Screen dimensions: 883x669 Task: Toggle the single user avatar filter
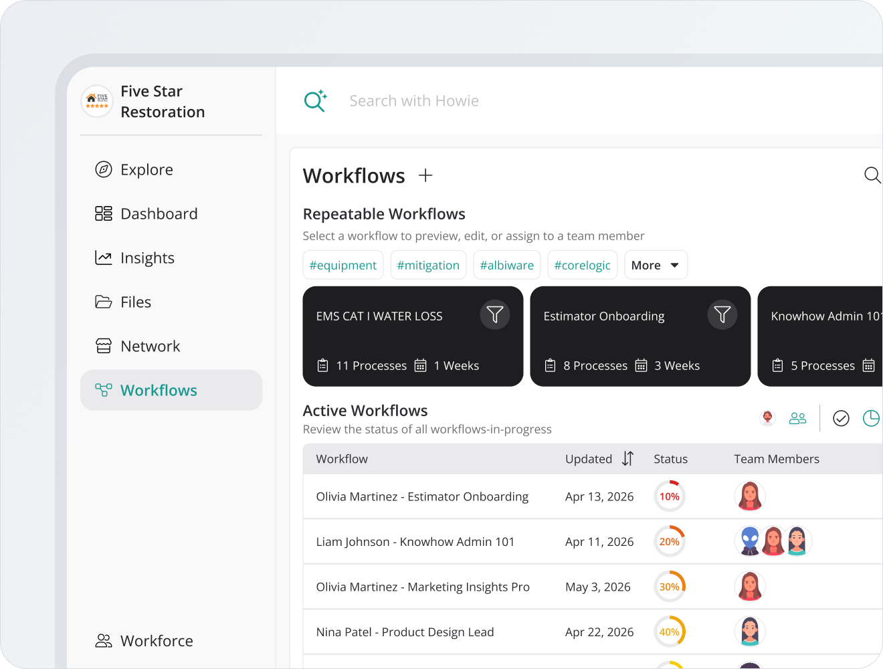coord(768,418)
